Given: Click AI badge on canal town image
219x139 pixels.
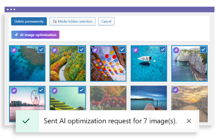Looking at the screenshot, I should coord(176,90).
